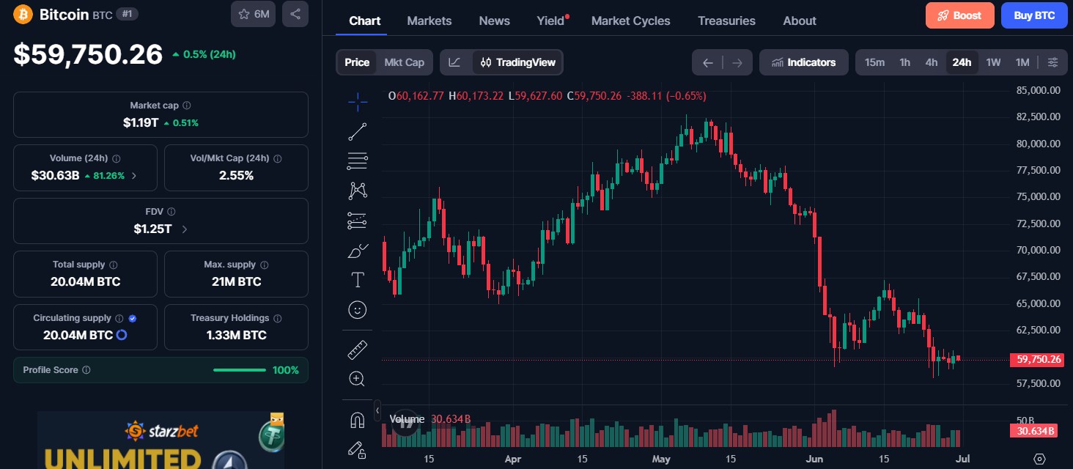
Task: Click the verified badge next to Circulating supply
Action: [x=133, y=318]
